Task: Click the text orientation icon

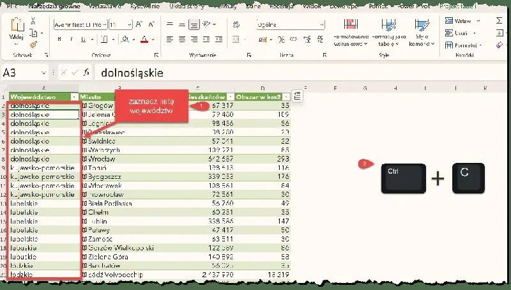Action: (206, 24)
